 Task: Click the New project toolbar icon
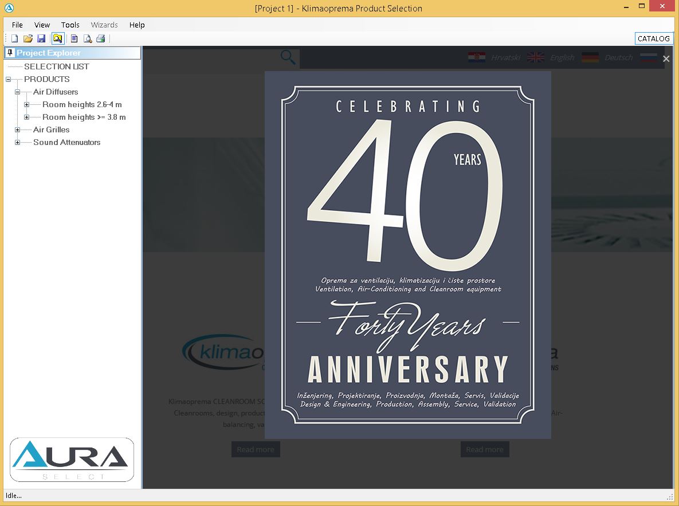(14, 38)
